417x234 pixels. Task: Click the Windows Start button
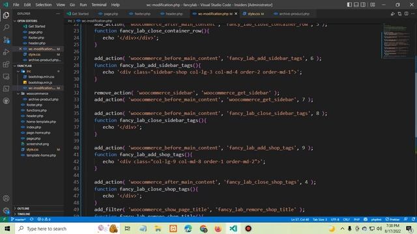pos(7,228)
